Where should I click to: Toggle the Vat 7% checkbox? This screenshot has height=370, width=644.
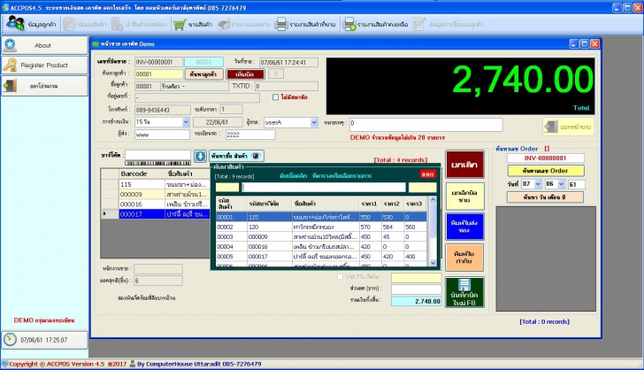coord(340,277)
